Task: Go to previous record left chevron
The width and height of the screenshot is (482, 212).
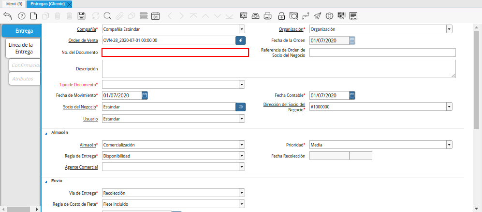Action: point(169,16)
